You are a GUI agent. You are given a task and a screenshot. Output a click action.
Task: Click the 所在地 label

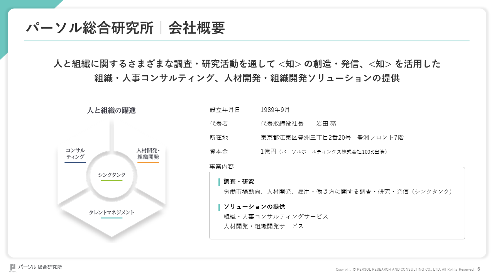(x=219, y=137)
